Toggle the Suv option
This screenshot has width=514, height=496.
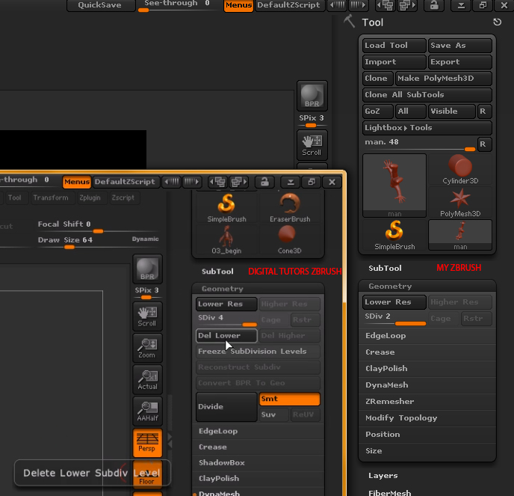[x=273, y=414]
